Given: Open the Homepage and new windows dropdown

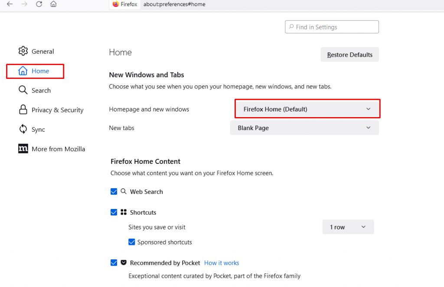Looking at the screenshot, I should [307, 109].
